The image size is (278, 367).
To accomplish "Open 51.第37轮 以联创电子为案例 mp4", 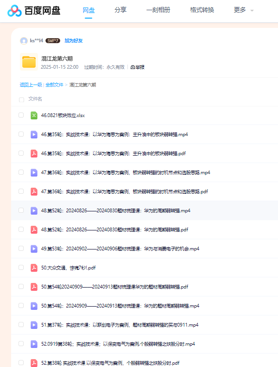I will click(120, 325).
